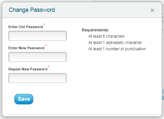164x119 pixels.
Task: Click the Enter New Password label
Action: (26, 48)
